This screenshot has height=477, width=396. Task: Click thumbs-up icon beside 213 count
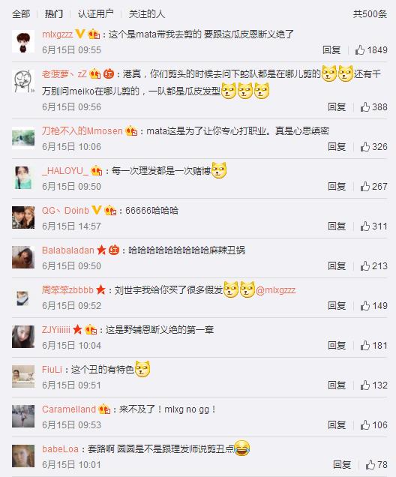pos(365,266)
